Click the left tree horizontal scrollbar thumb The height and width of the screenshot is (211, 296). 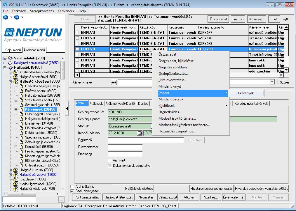(22, 194)
